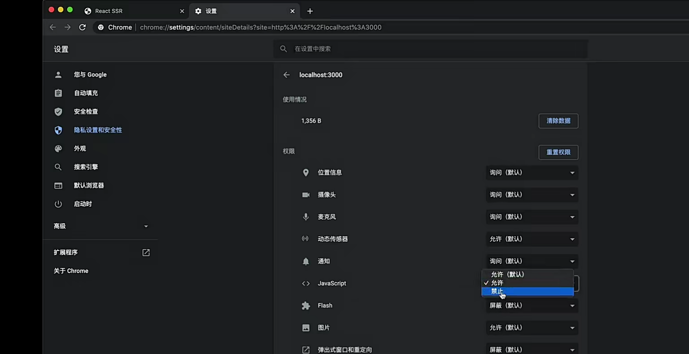This screenshot has height=354, width=689.
Task: Click the shield icon for 安全检查
Action: tap(58, 112)
